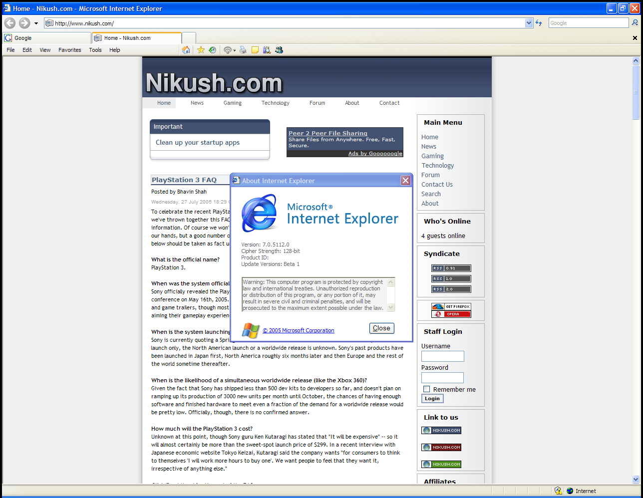Click the Ads by Goooooogle link

click(375, 153)
